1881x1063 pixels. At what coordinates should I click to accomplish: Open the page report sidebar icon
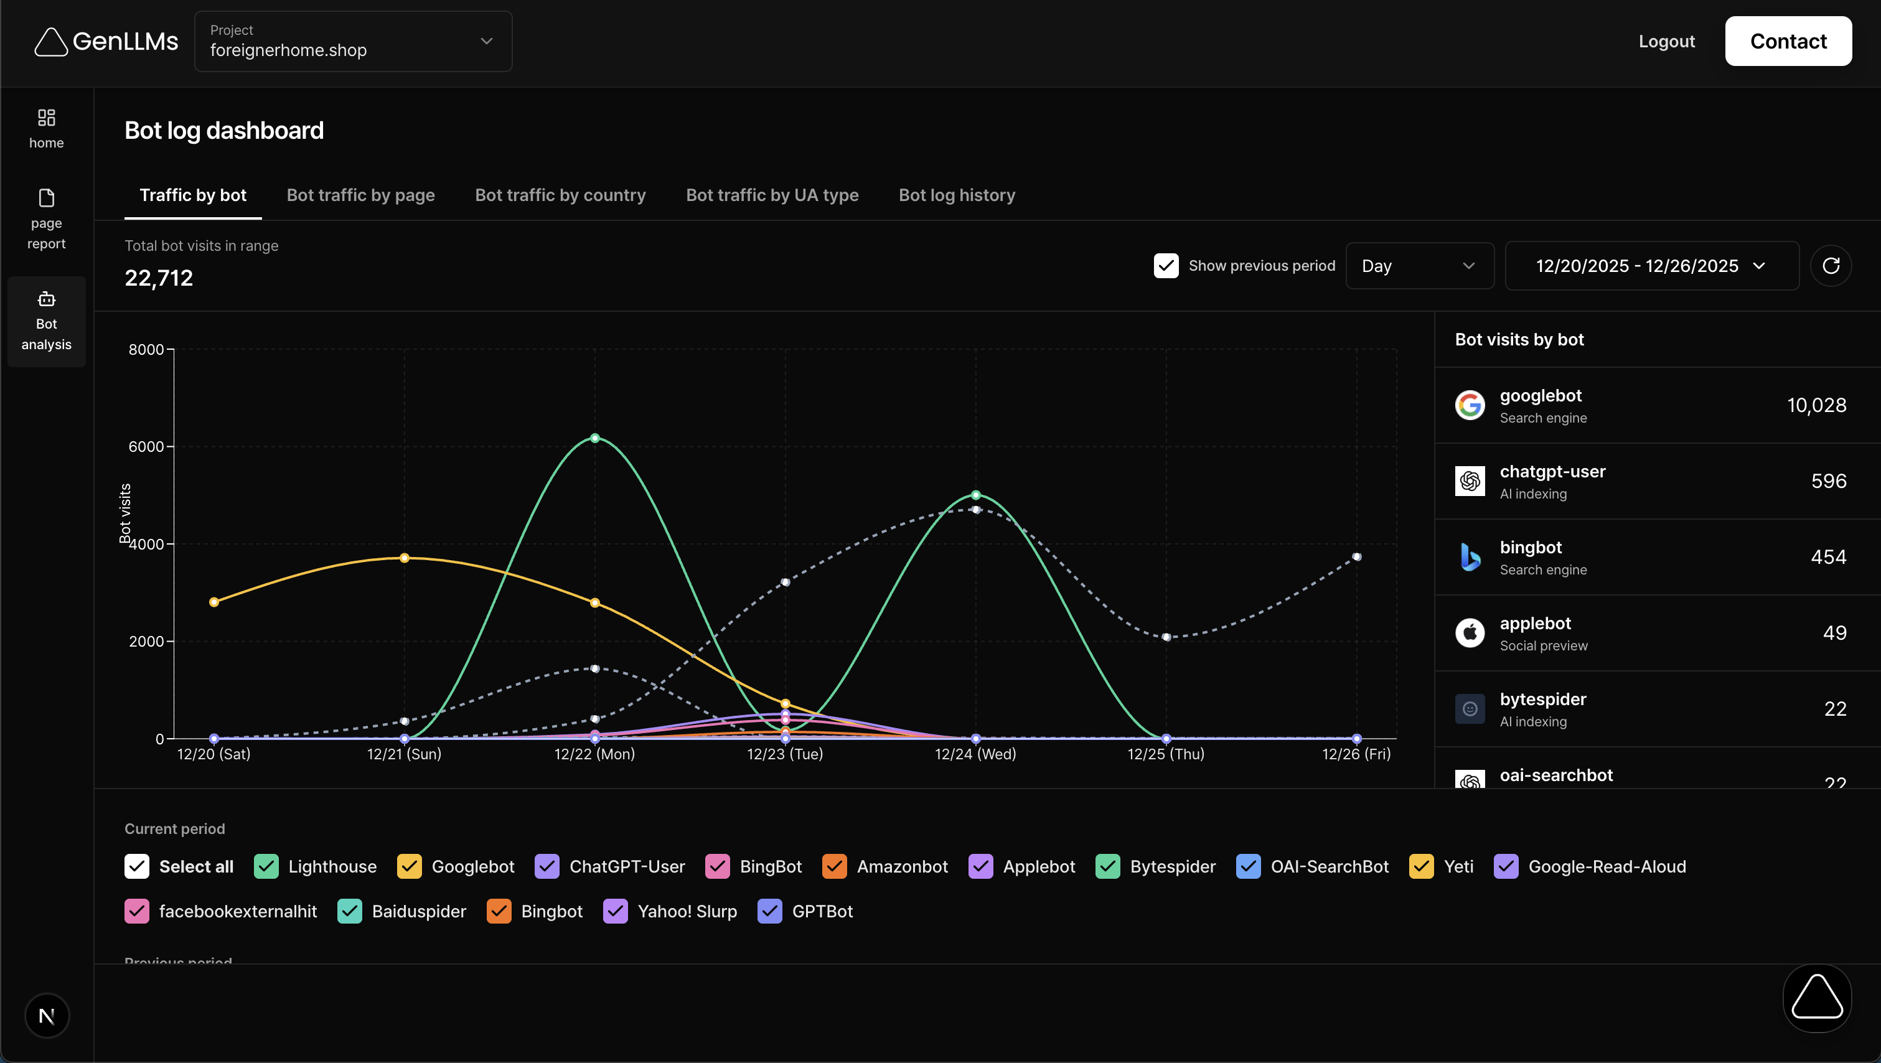coord(46,198)
